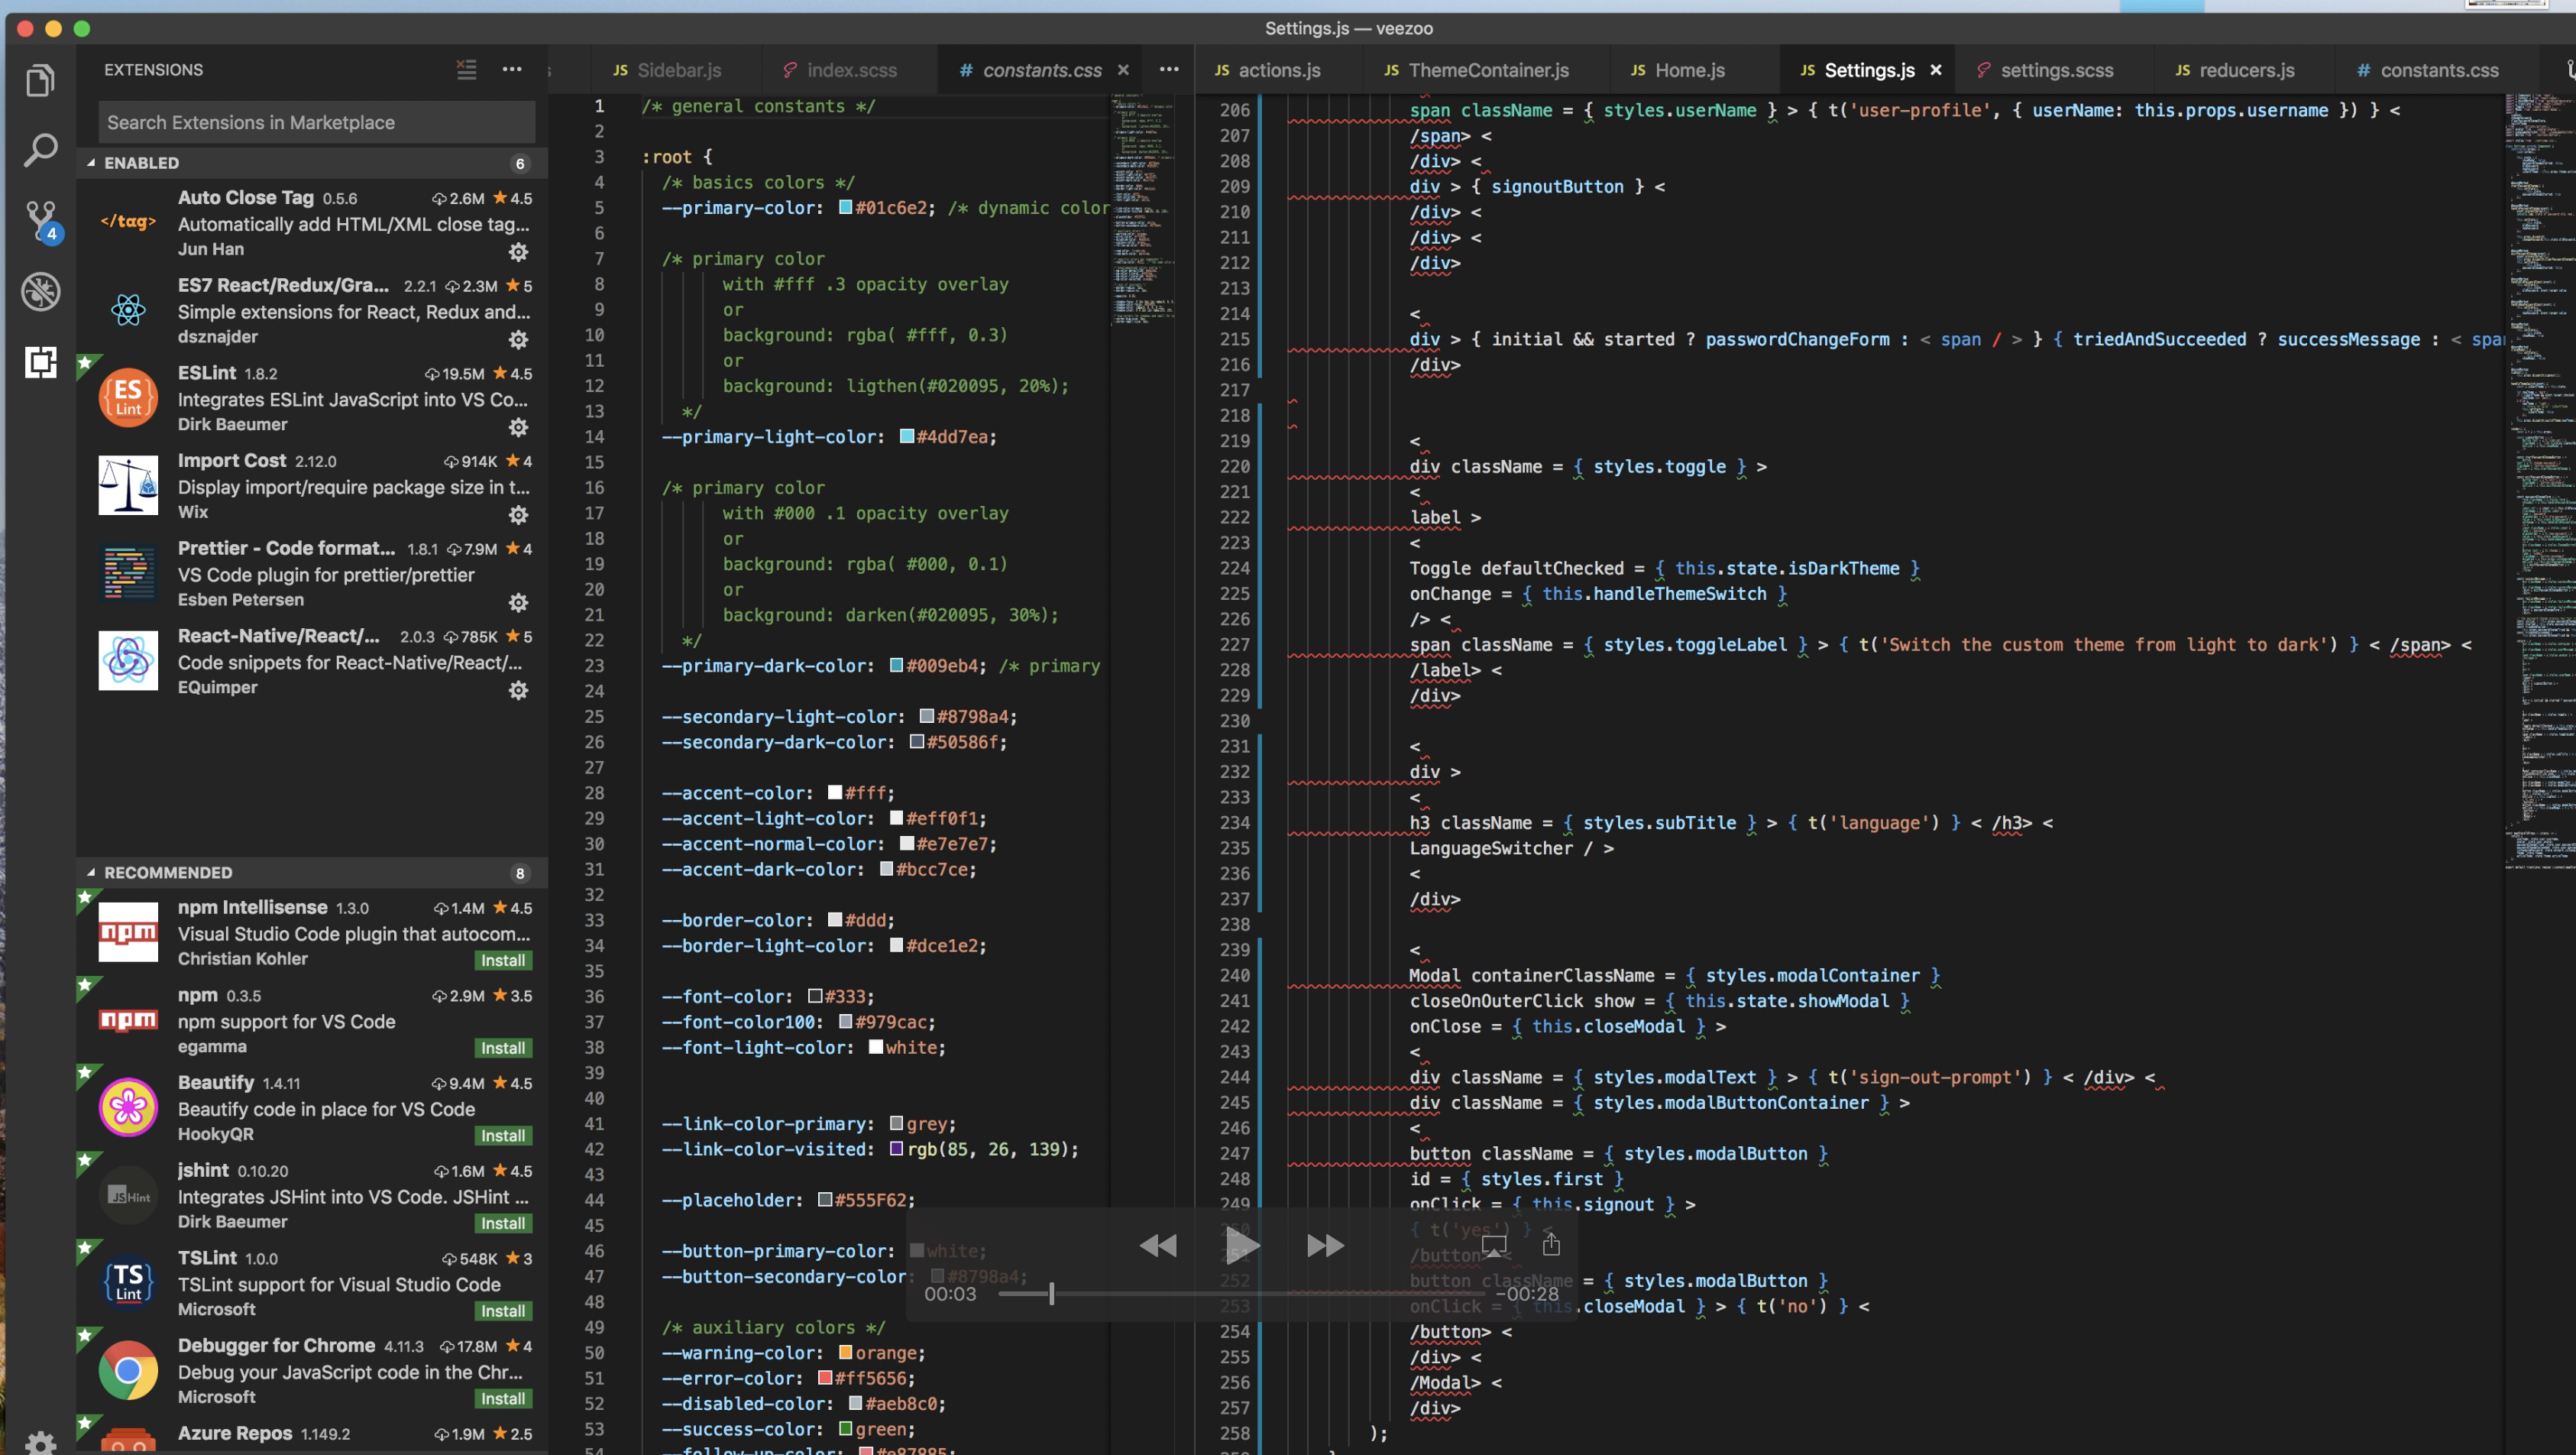Open manage gear for Import Cost extension
Image resolution: width=2576 pixels, height=1455 pixels.
click(518, 515)
